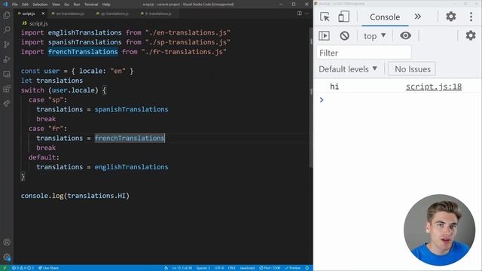482x271 pixels.
Task: Click the "./sp-translations.js" string
Action: pos(188,42)
